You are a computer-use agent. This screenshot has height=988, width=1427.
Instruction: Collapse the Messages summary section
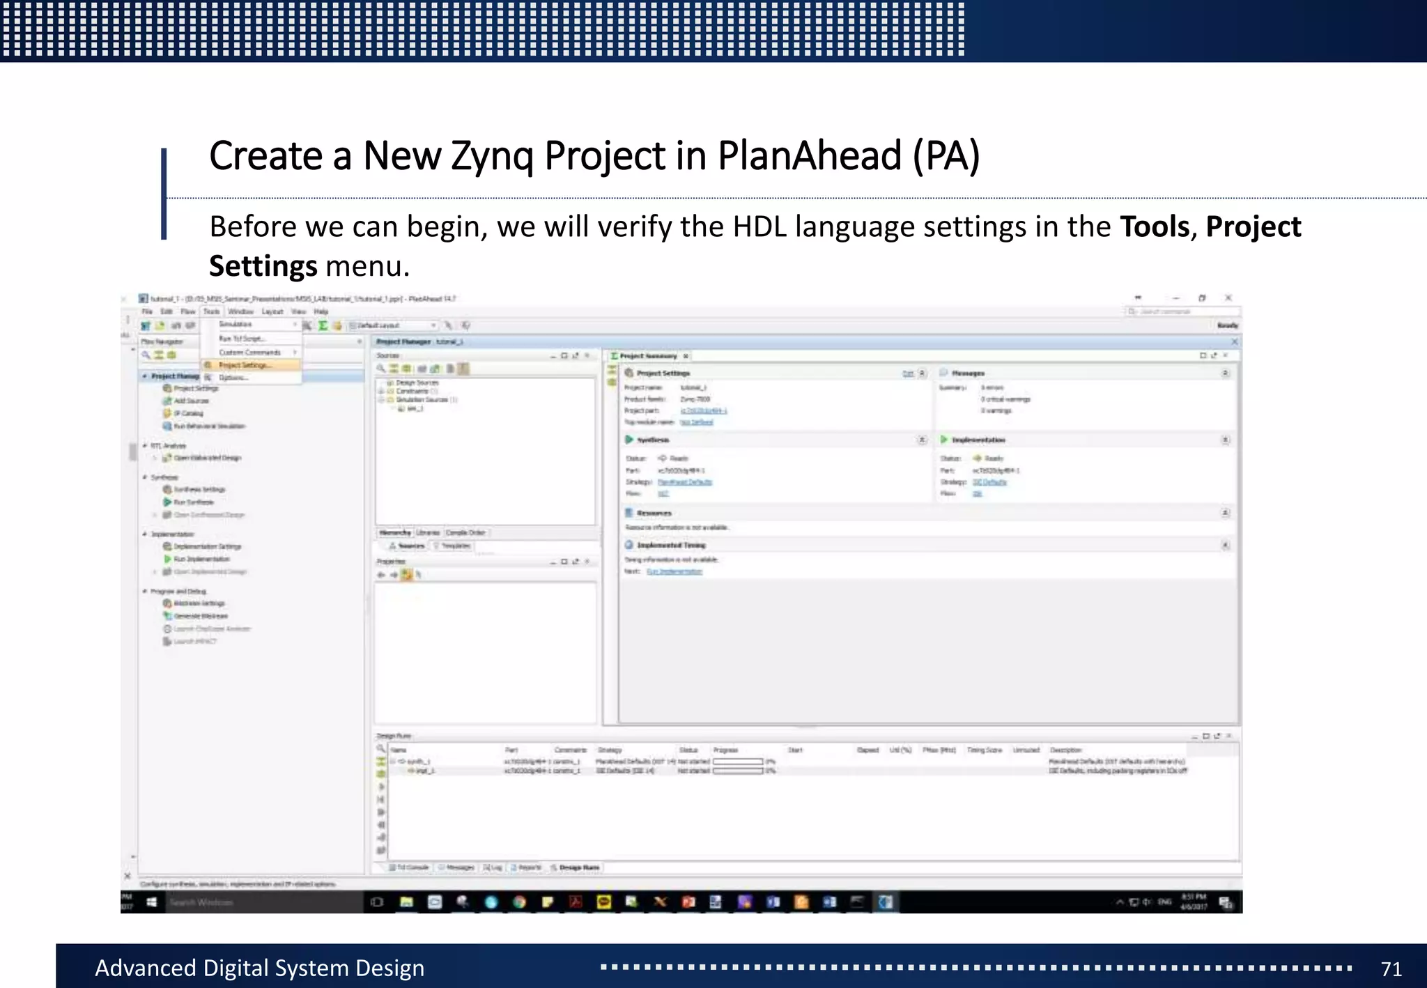tap(1226, 373)
